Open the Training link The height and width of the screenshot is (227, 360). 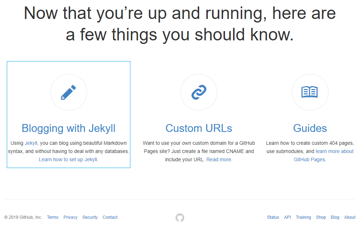coord(303,217)
